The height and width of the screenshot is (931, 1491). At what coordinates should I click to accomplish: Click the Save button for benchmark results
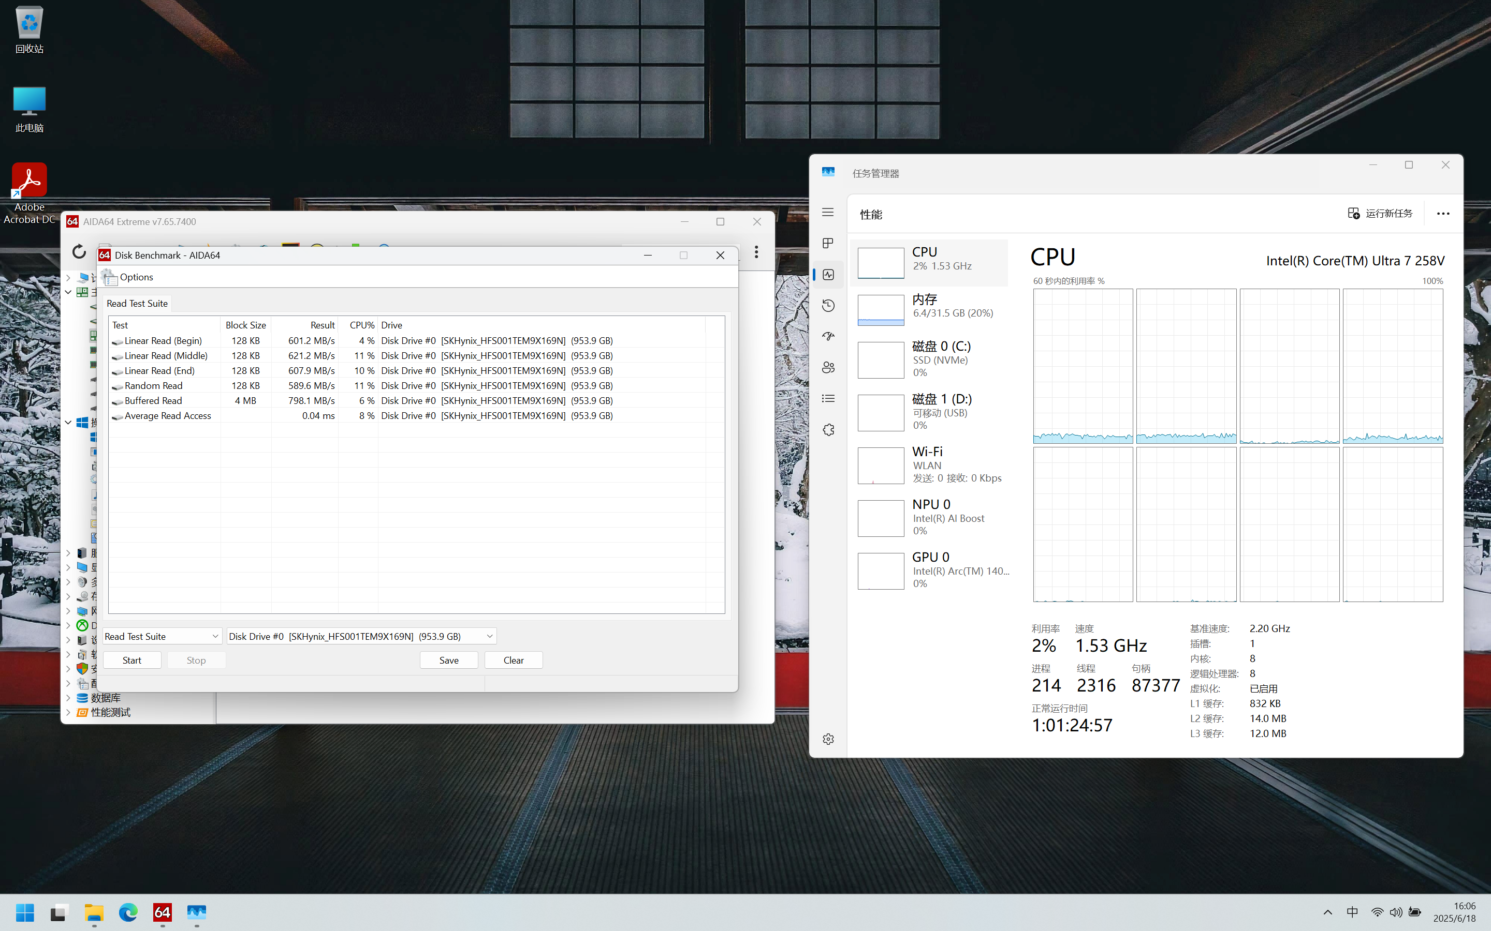448,660
